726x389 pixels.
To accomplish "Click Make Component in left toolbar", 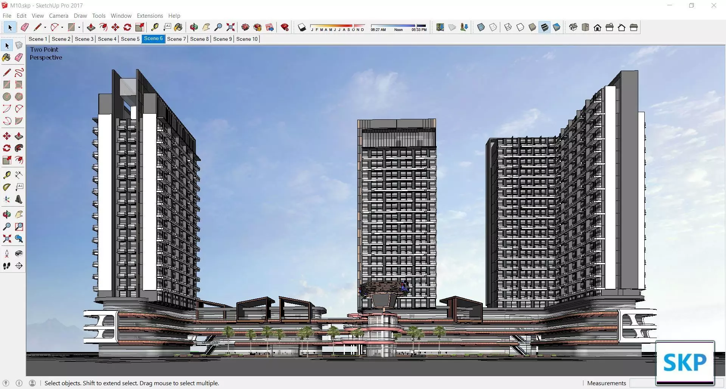I will point(19,46).
